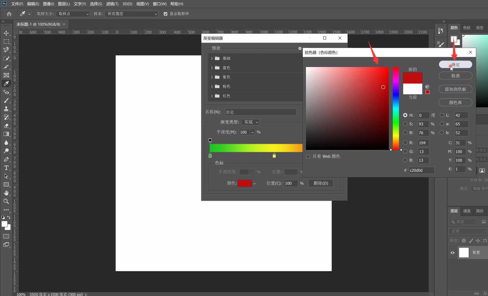488x296 pixels.
Task: Select the H hue radio button
Action: pyautogui.click(x=405, y=115)
